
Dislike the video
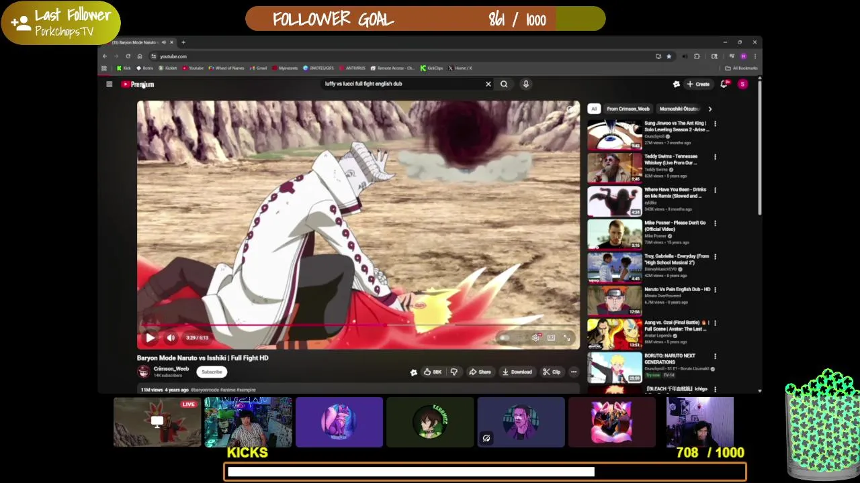click(x=454, y=372)
